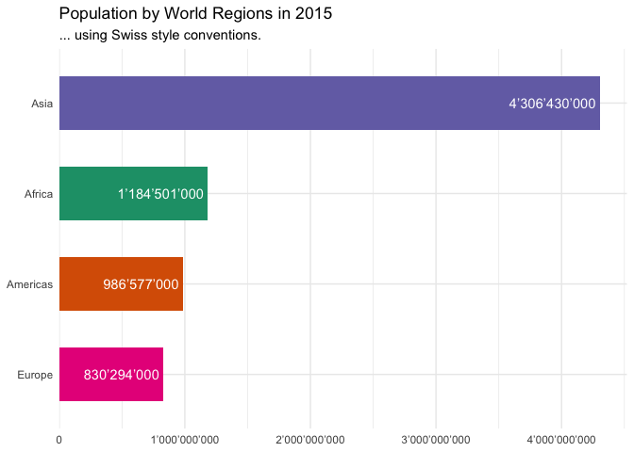Click the '0' x-axis tick label
The width and height of the screenshot is (634, 452).
(x=59, y=439)
